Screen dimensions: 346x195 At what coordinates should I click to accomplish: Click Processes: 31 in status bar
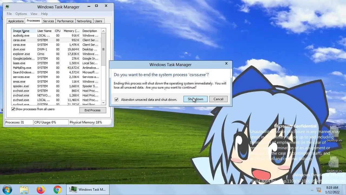pyautogui.click(x=19, y=122)
